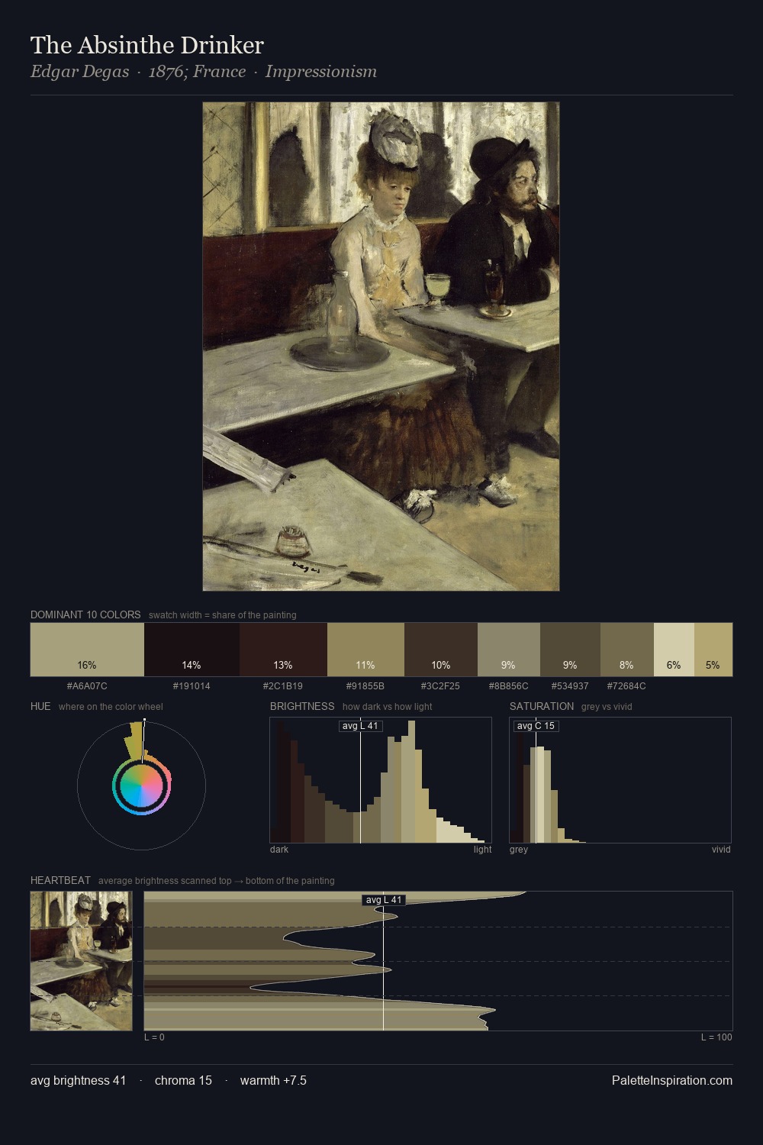Click the hex code #72684C label

[x=627, y=685]
